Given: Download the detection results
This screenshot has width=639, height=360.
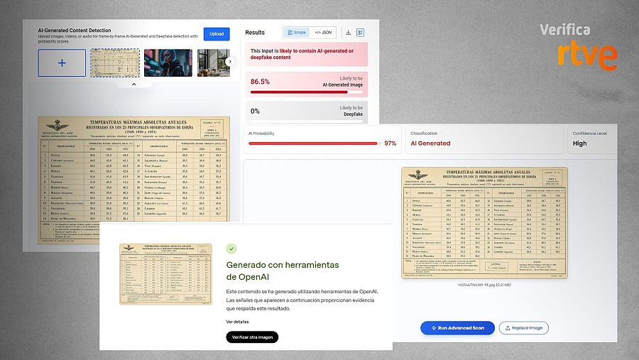Looking at the screenshot, I should tap(348, 33).
